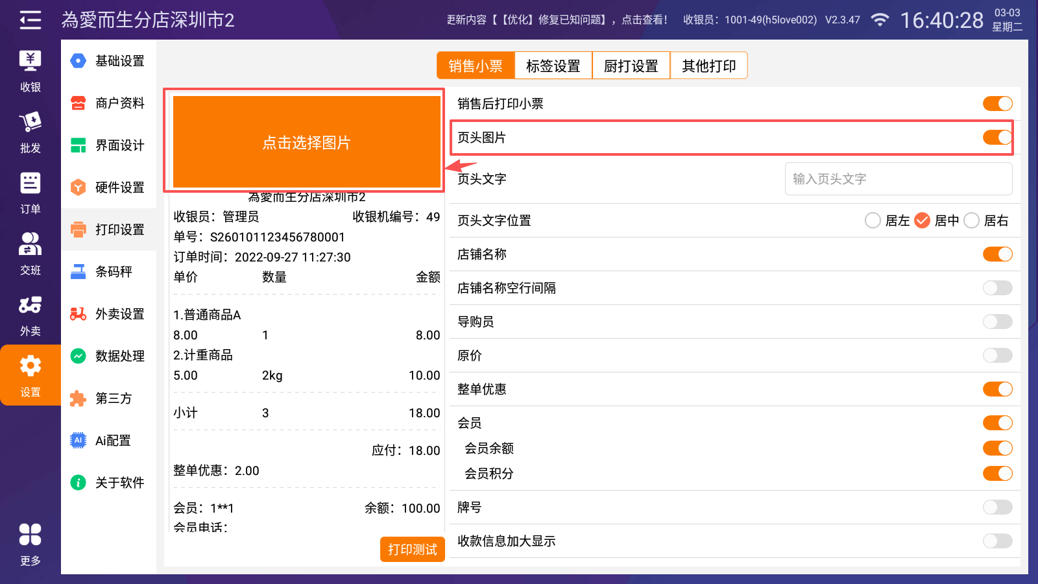The width and height of the screenshot is (1038, 584).
Task: Switch to the 厨打设置 tab
Action: click(631, 66)
